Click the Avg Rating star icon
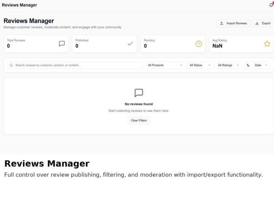 tap(267, 44)
